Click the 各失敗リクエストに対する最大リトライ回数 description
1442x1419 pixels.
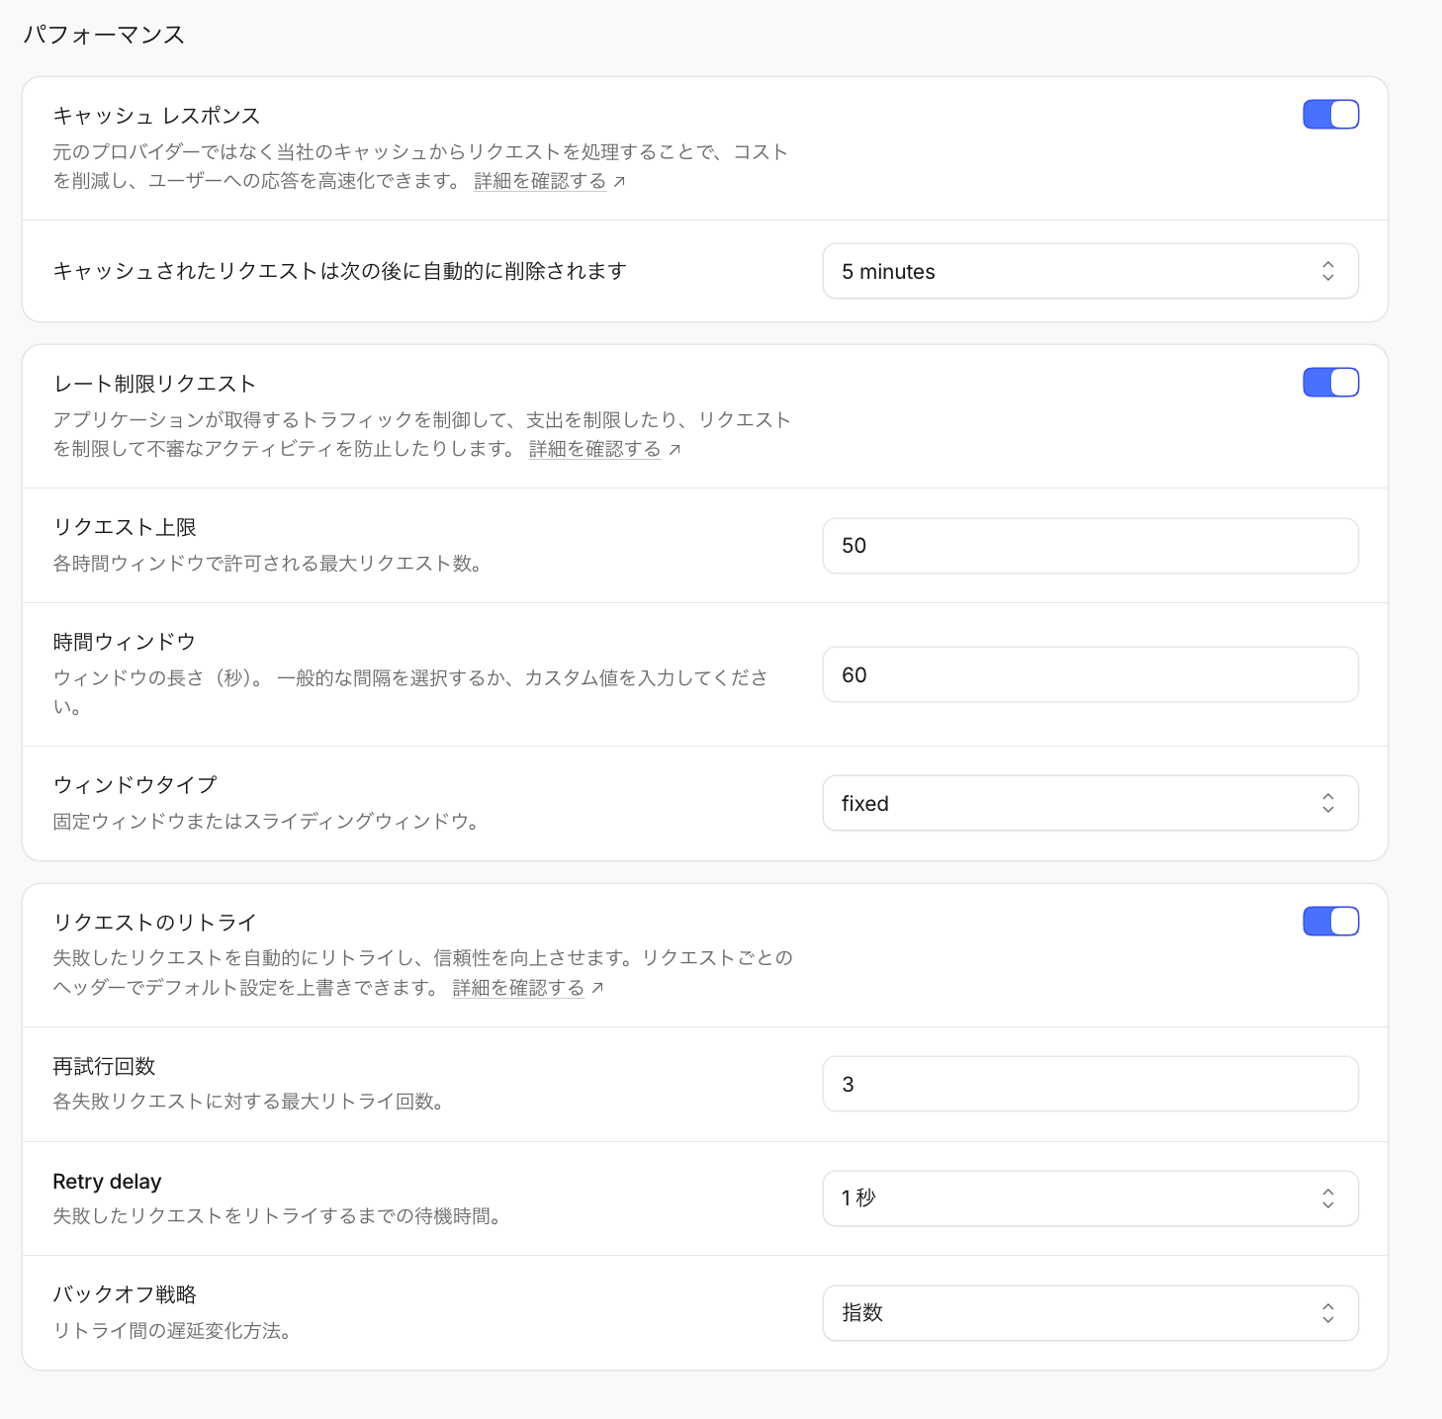[248, 1102]
